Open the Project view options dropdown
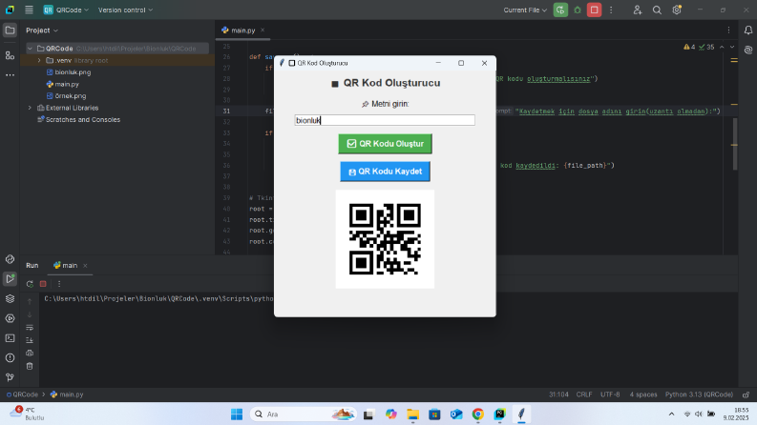 tap(42, 30)
